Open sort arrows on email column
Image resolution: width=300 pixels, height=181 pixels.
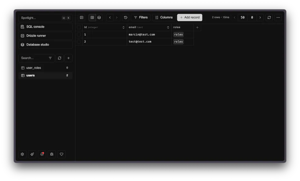(x=168, y=27)
